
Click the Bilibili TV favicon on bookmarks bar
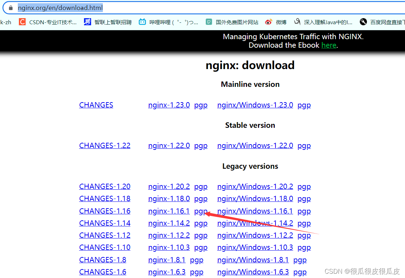pos(142,22)
